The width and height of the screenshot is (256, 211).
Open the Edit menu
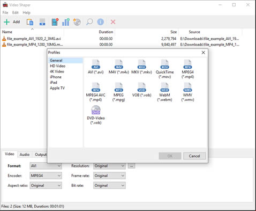(16, 13)
